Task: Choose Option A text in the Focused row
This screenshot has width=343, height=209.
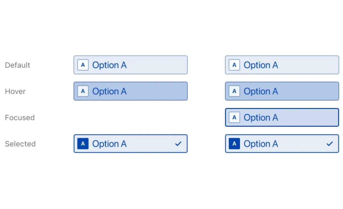Action: (261, 118)
